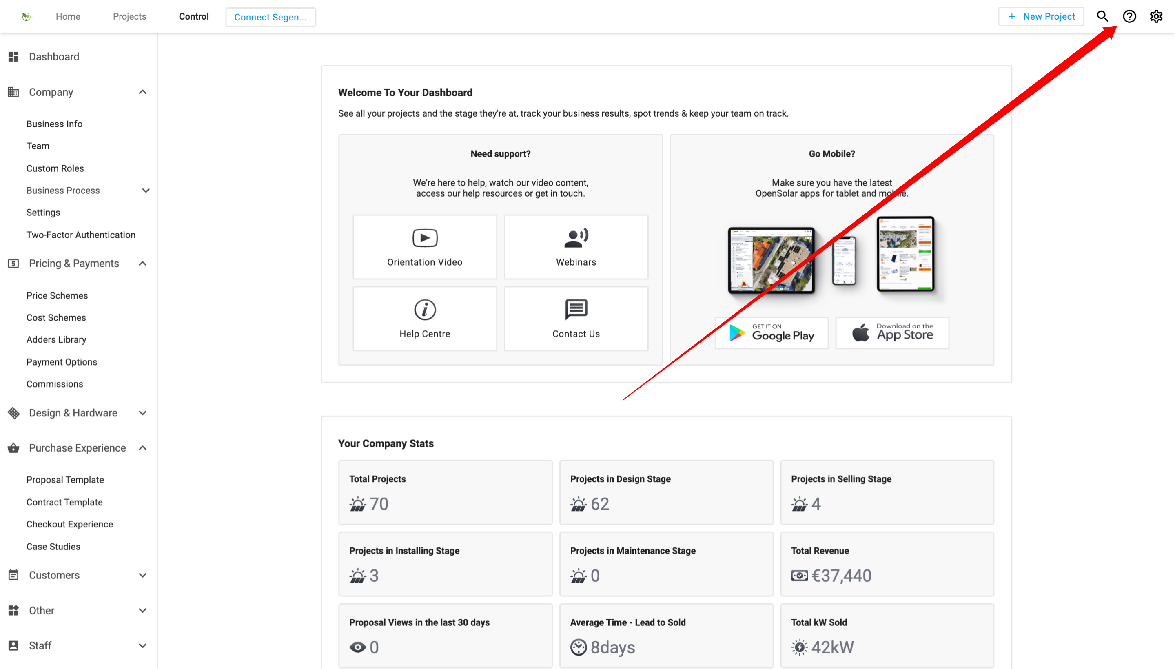
Task: Open Business Info in sidebar
Action: click(54, 124)
